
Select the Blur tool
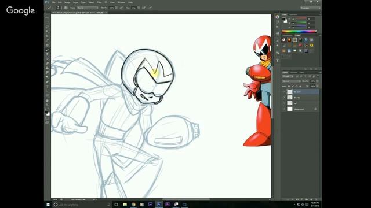tap(48, 73)
